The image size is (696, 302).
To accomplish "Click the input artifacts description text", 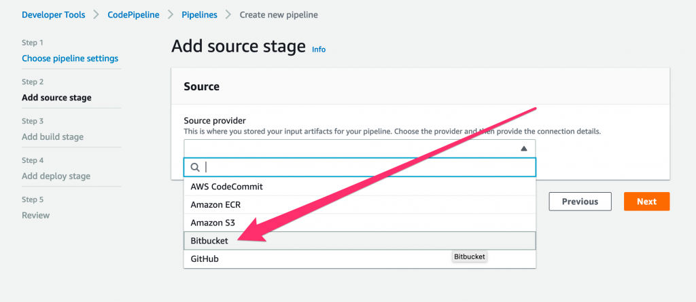I will point(392,132).
